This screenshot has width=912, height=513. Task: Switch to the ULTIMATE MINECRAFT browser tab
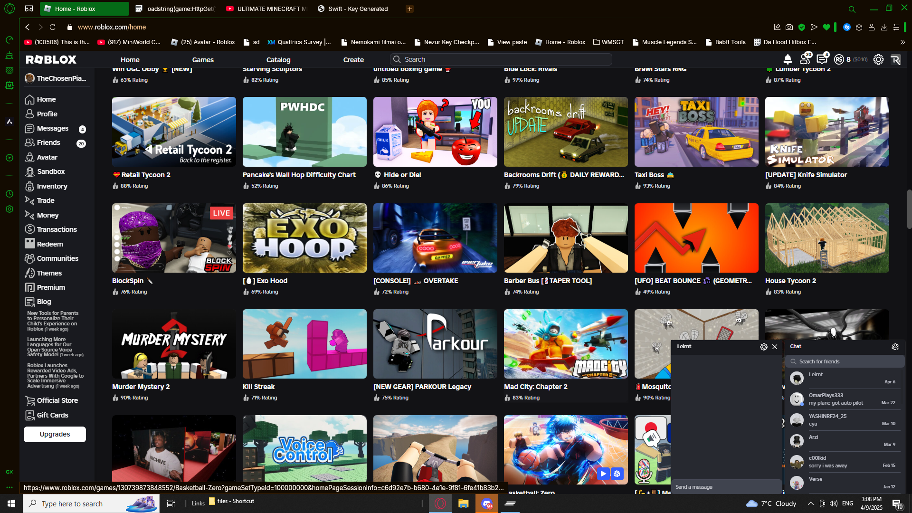(266, 9)
